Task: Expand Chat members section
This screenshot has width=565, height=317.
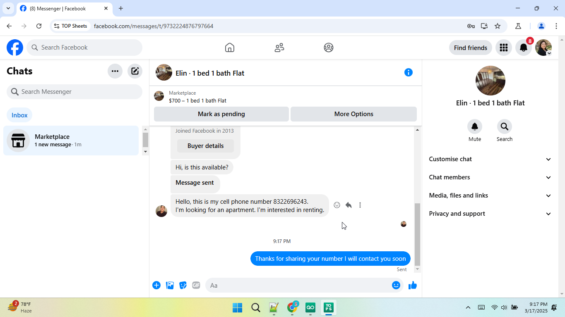Action: tap(490, 177)
